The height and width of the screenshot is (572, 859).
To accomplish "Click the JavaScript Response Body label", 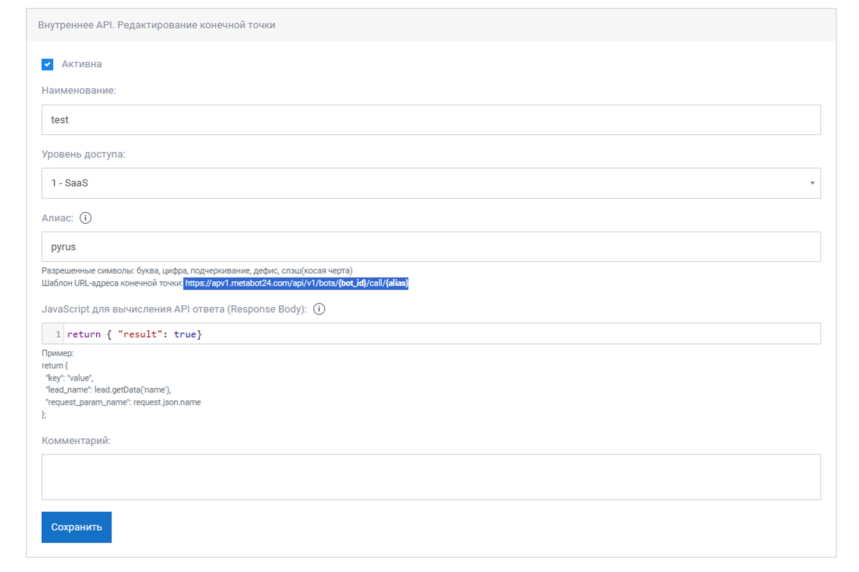I will point(174,309).
